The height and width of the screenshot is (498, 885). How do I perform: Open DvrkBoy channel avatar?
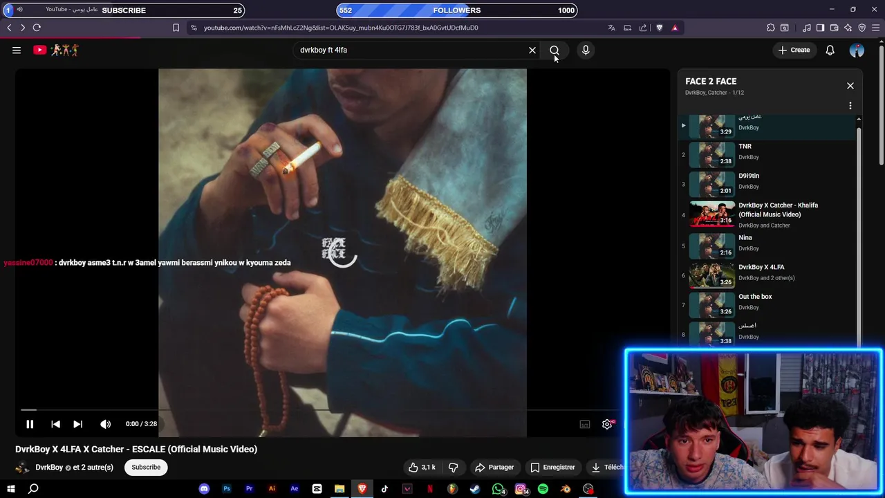point(23,467)
